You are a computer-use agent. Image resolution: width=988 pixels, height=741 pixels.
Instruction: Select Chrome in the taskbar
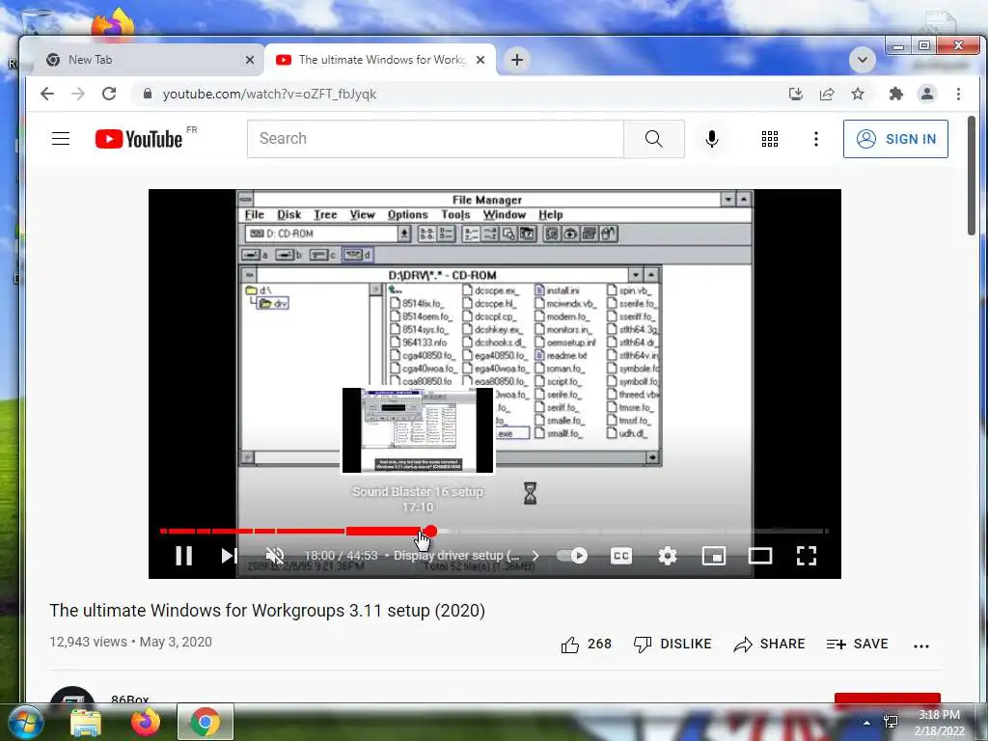click(x=206, y=722)
